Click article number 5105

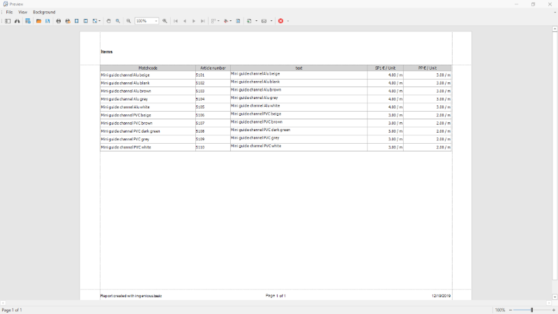(x=200, y=107)
